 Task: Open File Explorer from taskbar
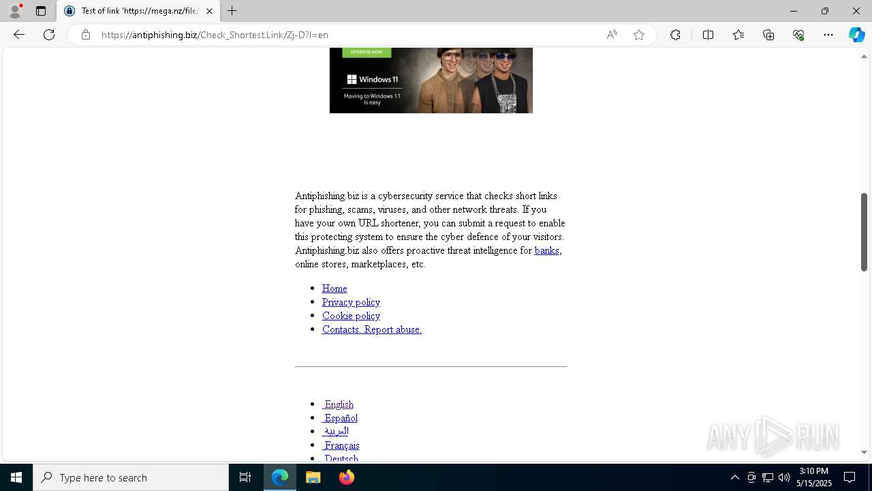313,477
